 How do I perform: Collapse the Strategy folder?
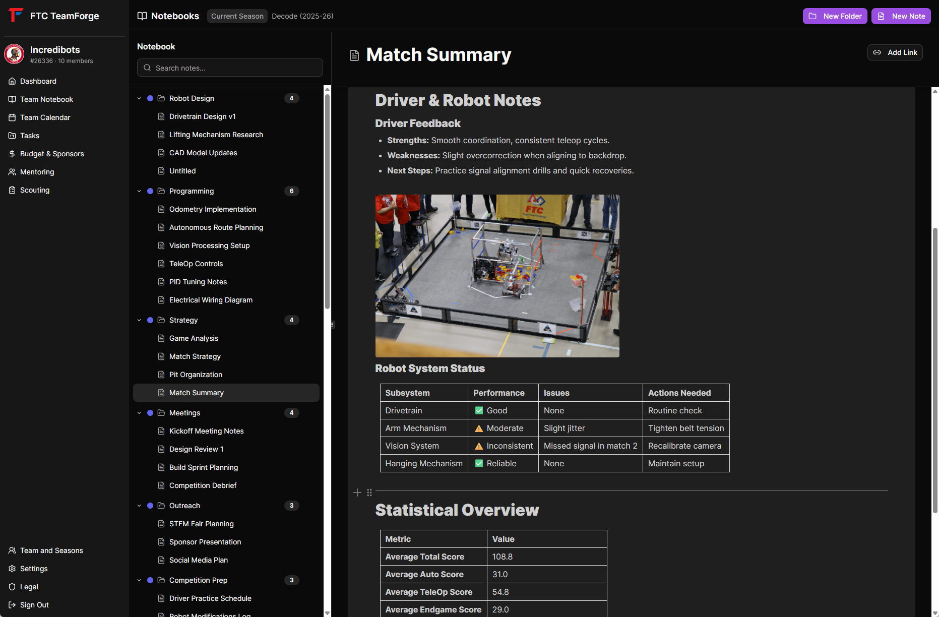pyautogui.click(x=139, y=320)
